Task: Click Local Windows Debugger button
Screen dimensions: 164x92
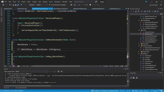Action: pos(58,5)
